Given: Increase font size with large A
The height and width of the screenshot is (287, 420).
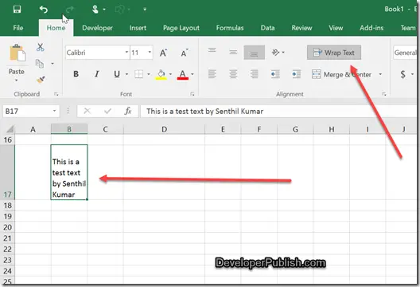Looking at the screenshot, I should point(163,53).
